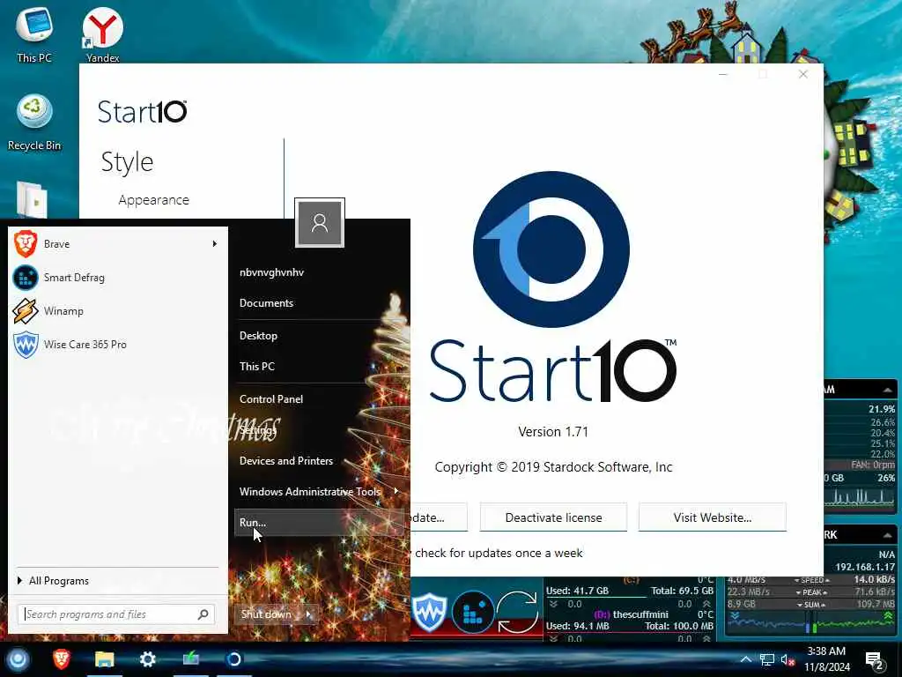Click the Wise Care shield desktop widget icon

(429, 612)
